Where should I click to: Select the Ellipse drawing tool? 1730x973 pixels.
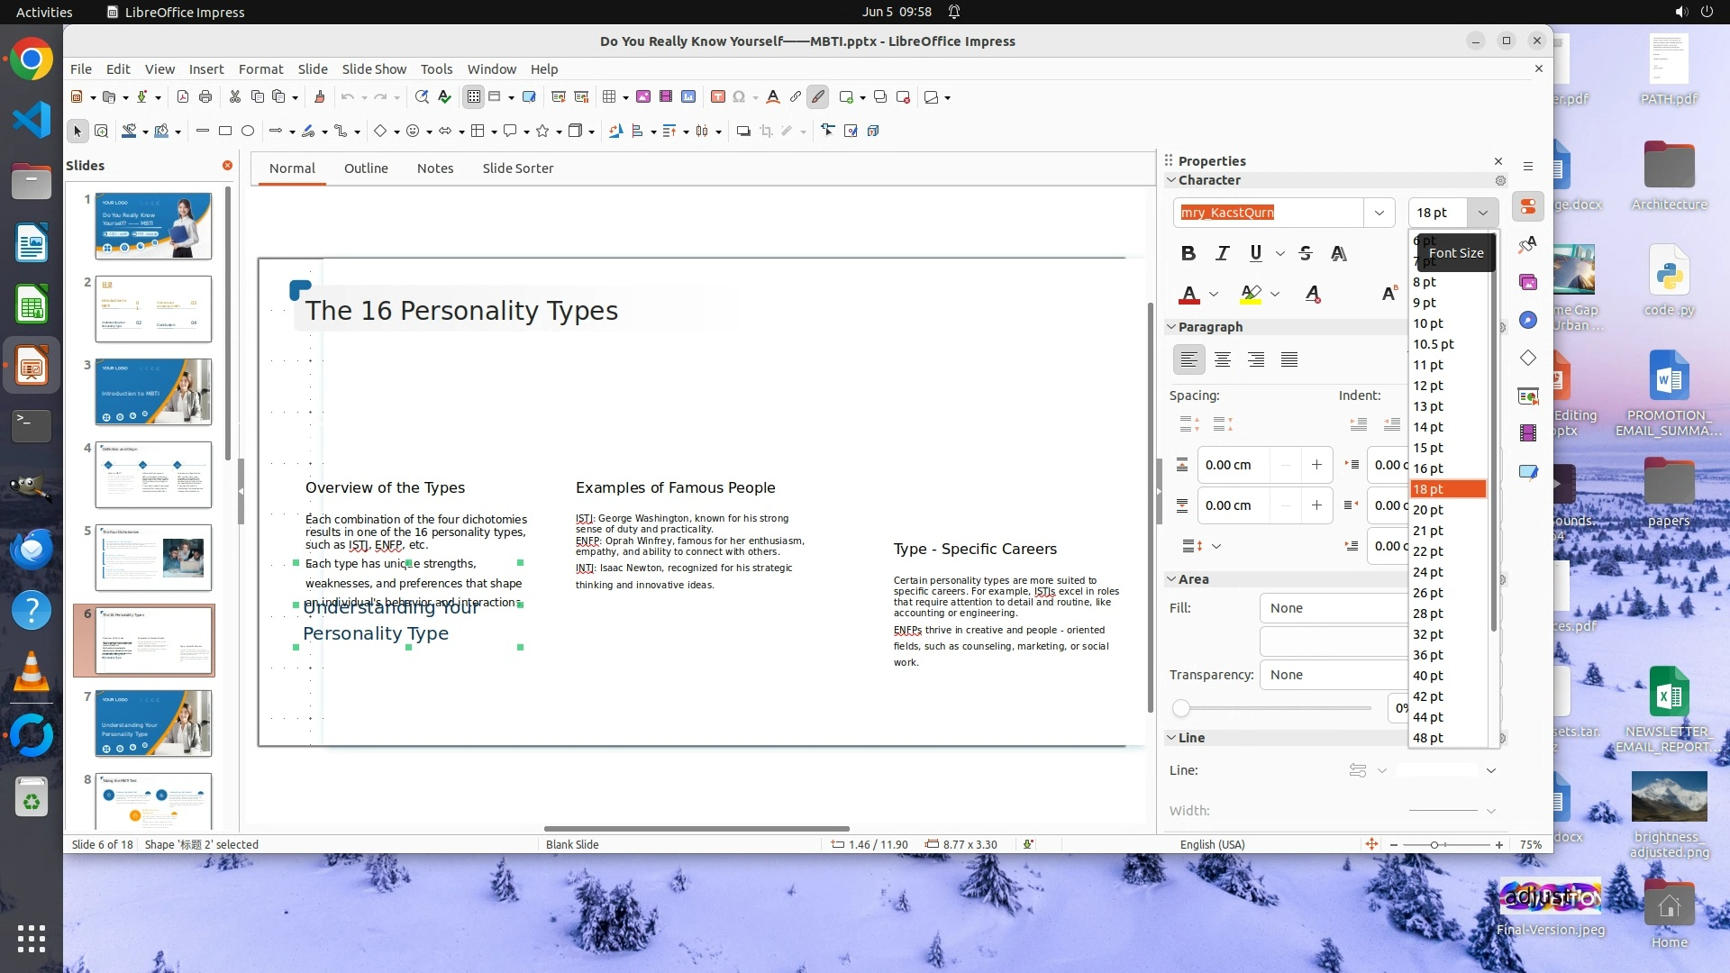click(248, 132)
